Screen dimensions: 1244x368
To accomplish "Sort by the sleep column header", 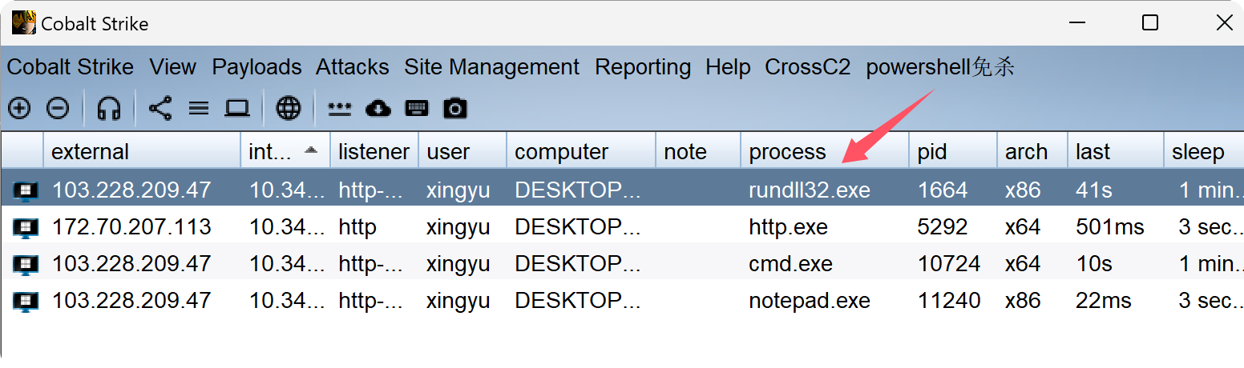I will pyautogui.click(x=1204, y=151).
